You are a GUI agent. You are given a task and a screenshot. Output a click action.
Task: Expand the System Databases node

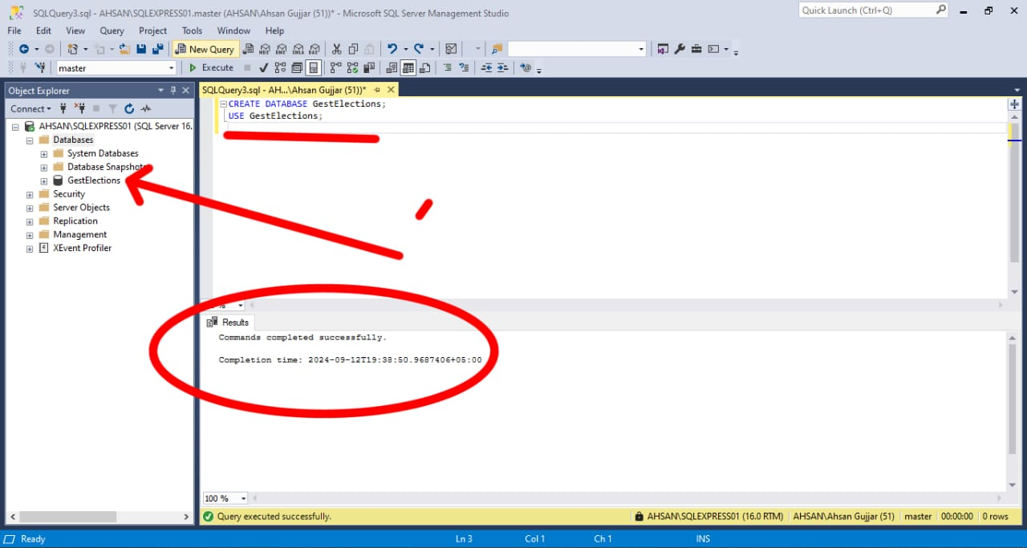(44, 153)
